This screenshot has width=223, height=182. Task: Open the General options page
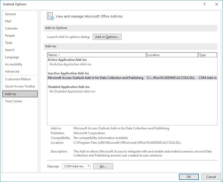tap(20, 14)
